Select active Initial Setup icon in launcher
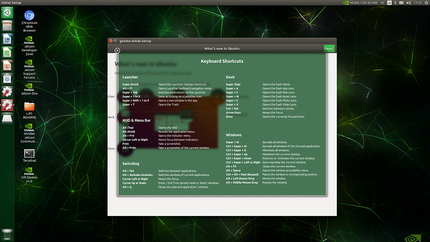This screenshot has height=242, width=430. (7, 105)
